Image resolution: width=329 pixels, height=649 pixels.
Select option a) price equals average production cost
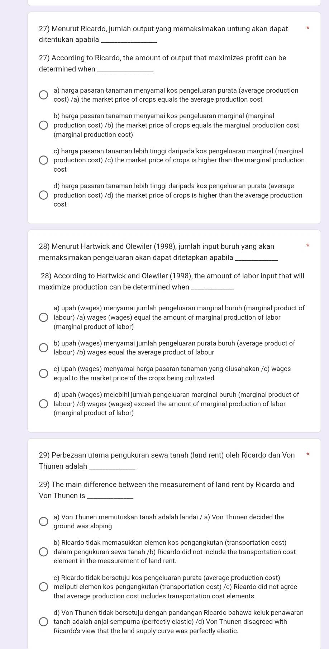coord(43,95)
